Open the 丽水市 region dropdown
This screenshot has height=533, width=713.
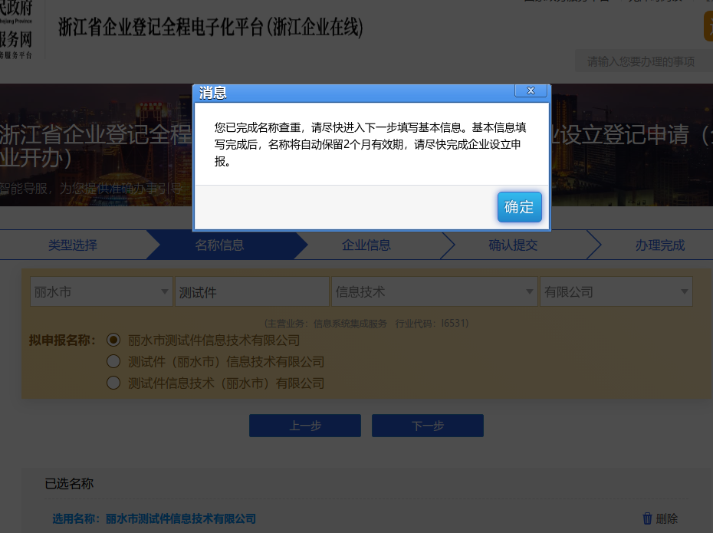(101, 291)
